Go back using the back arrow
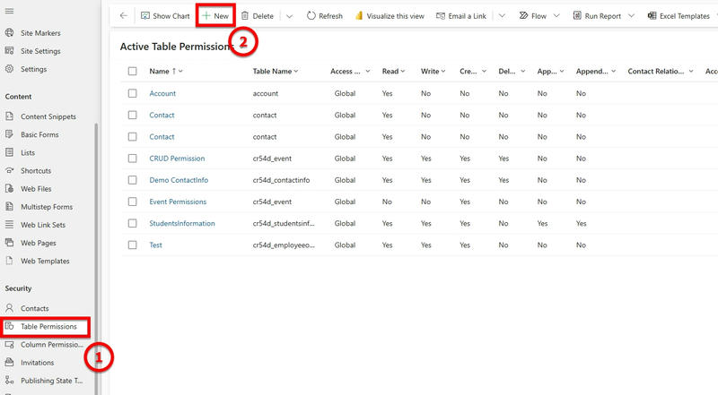 [124, 15]
